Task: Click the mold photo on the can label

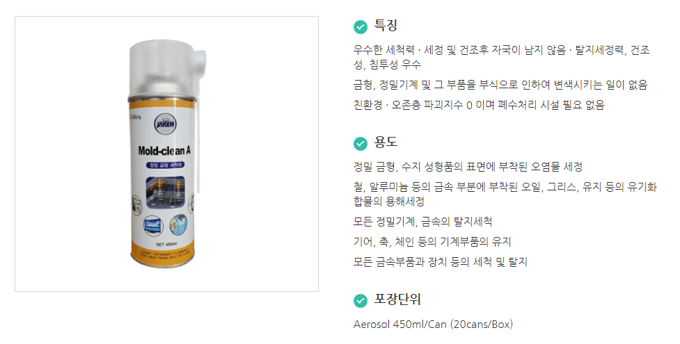Action: (165, 193)
